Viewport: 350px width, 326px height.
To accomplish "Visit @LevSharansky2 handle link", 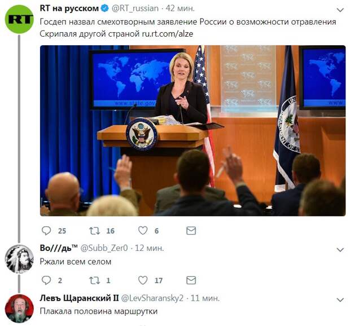I will click(x=152, y=298).
